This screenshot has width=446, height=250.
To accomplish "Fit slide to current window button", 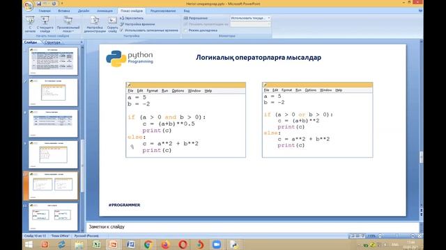I will (x=420, y=236).
